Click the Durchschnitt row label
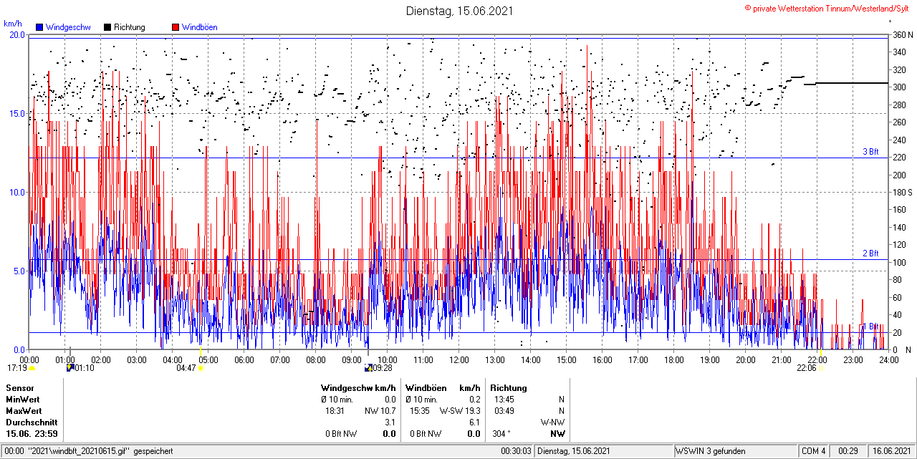Image resolution: width=917 pixels, height=459 pixels. pos(32,422)
